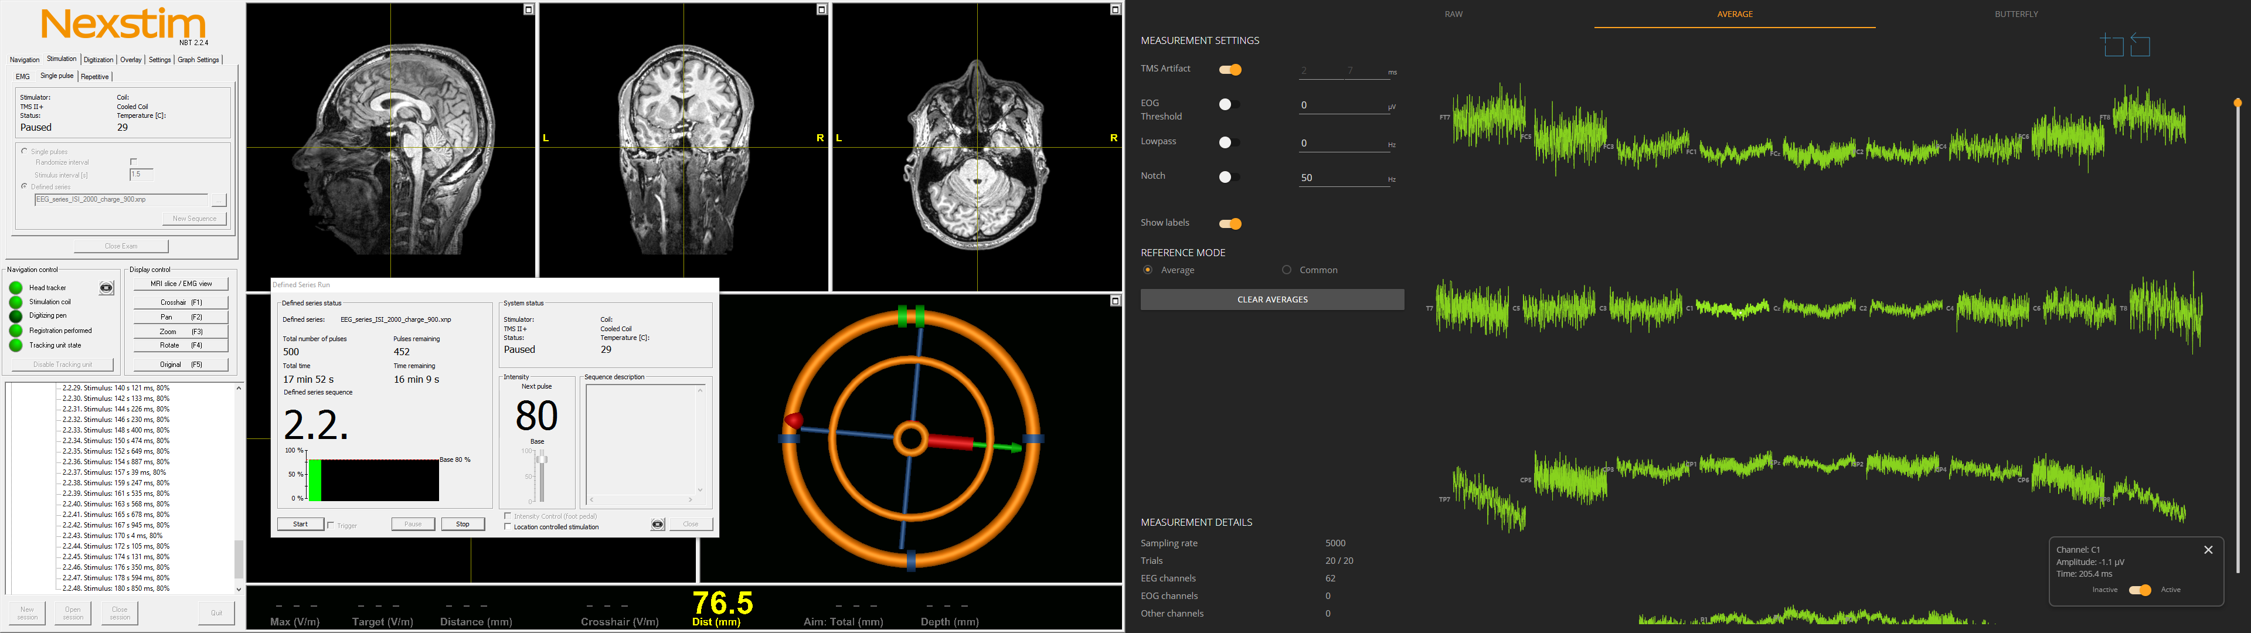
Task: Click the eye icon beside Head tracker
Action: (107, 288)
